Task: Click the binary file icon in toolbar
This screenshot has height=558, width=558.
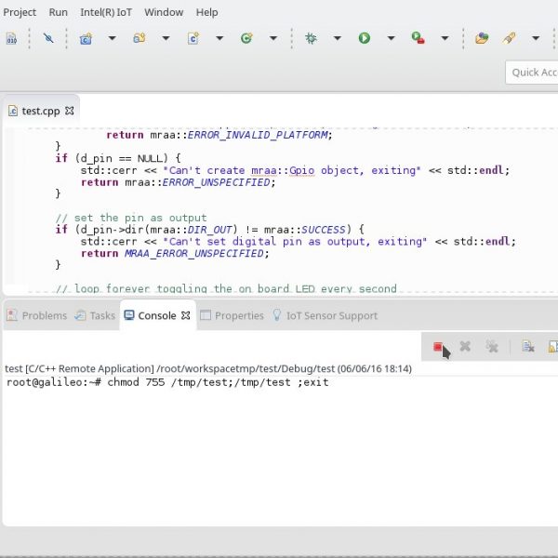Action: coord(11,38)
